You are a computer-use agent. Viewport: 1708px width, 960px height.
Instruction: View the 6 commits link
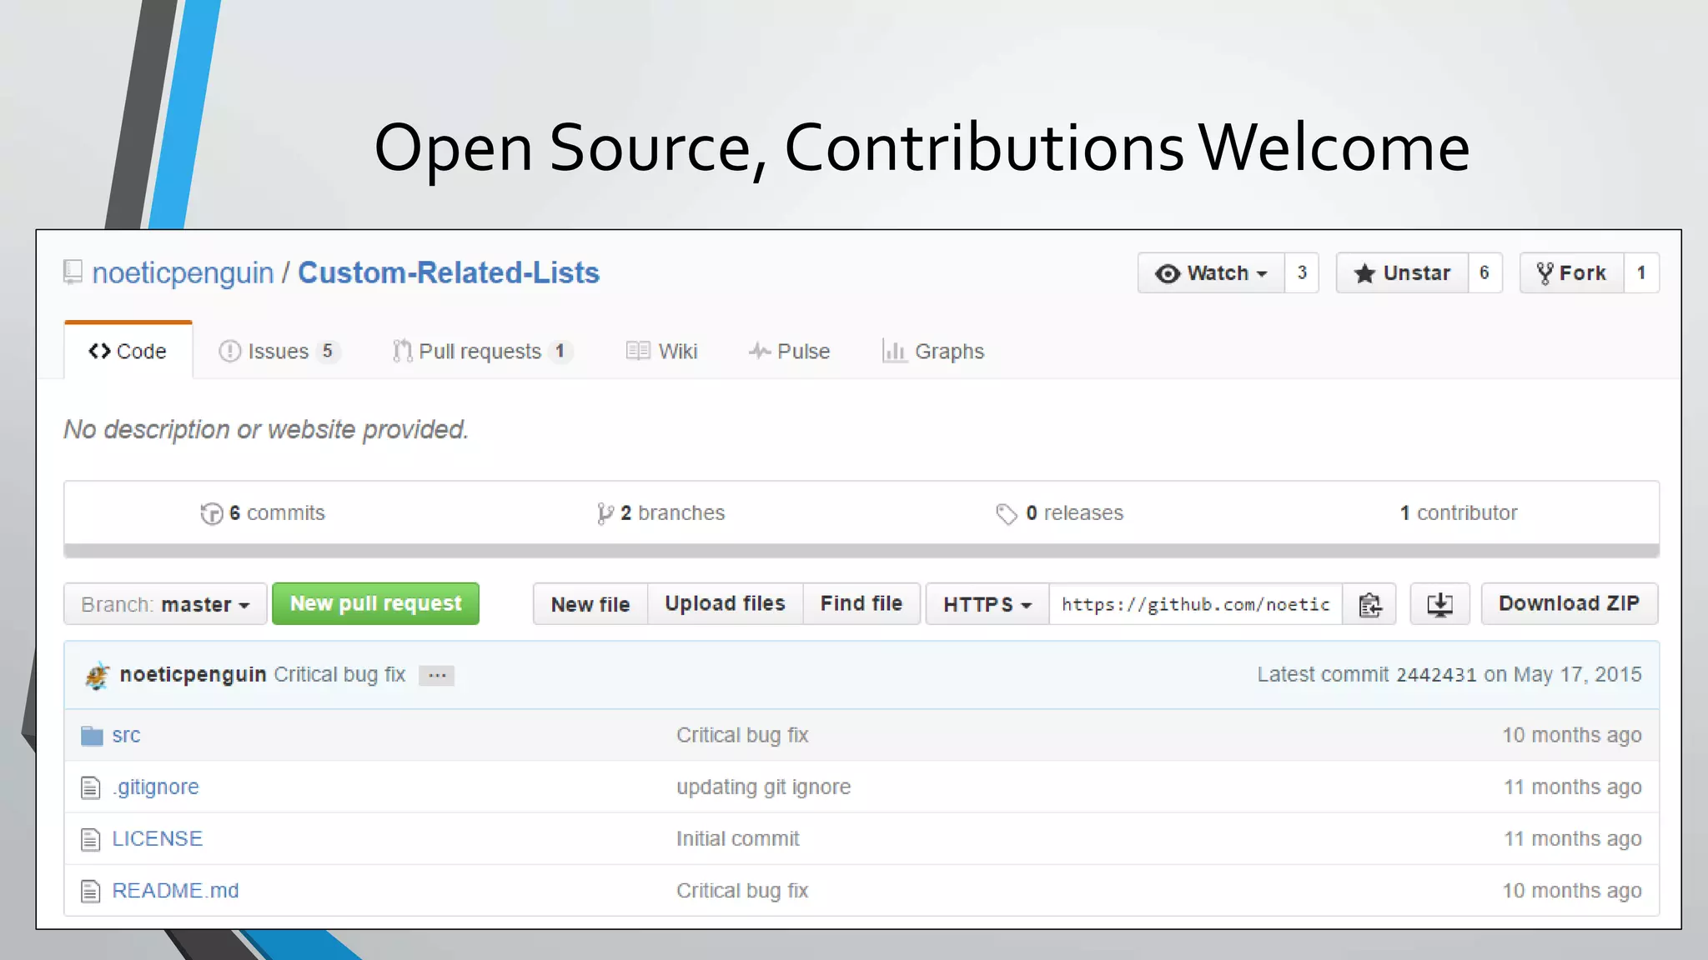pos(263,513)
